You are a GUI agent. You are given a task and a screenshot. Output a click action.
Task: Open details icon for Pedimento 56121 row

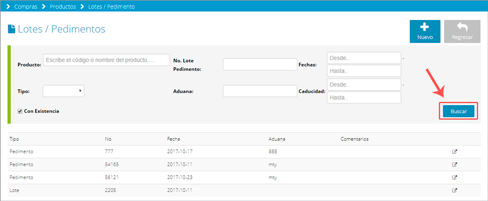point(454,178)
